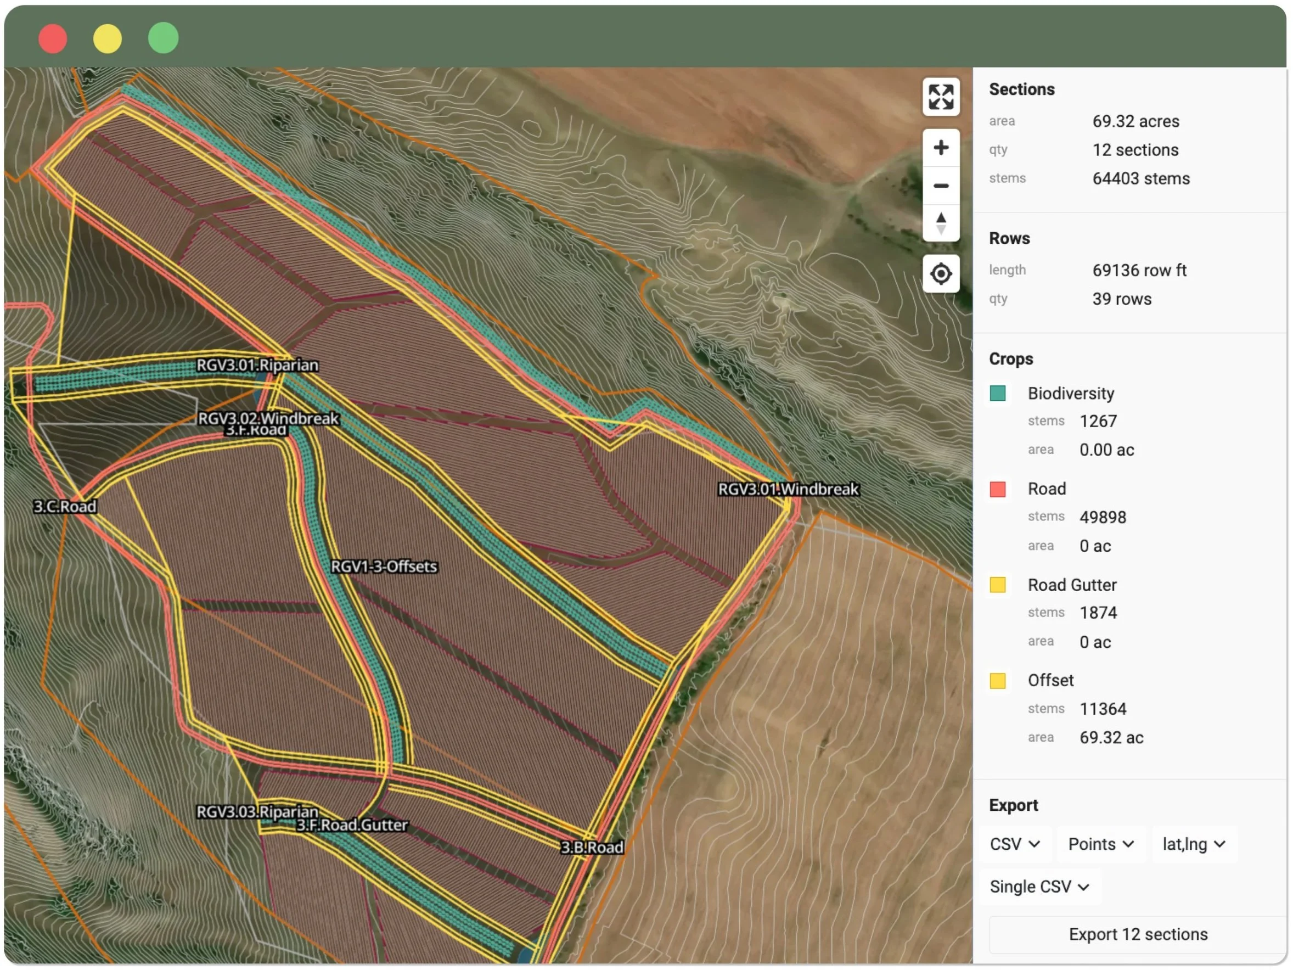Reset map bearing with compass button

941,223
